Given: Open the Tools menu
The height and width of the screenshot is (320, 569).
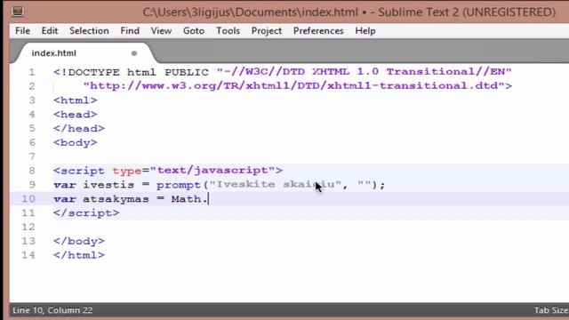Looking at the screenshot, I should coord(228,31).
